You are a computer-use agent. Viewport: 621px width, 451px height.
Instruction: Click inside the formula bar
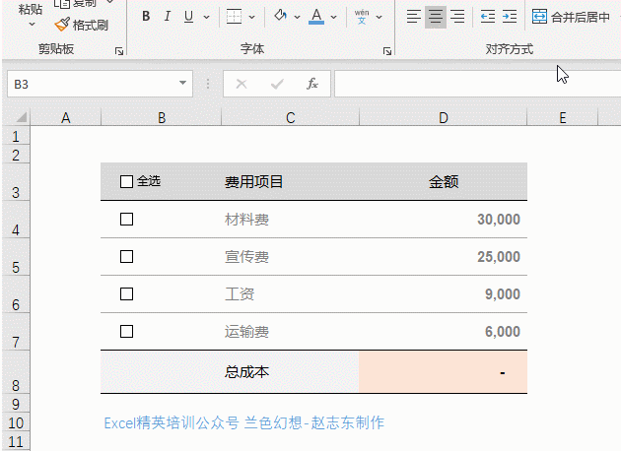(473, 85)
